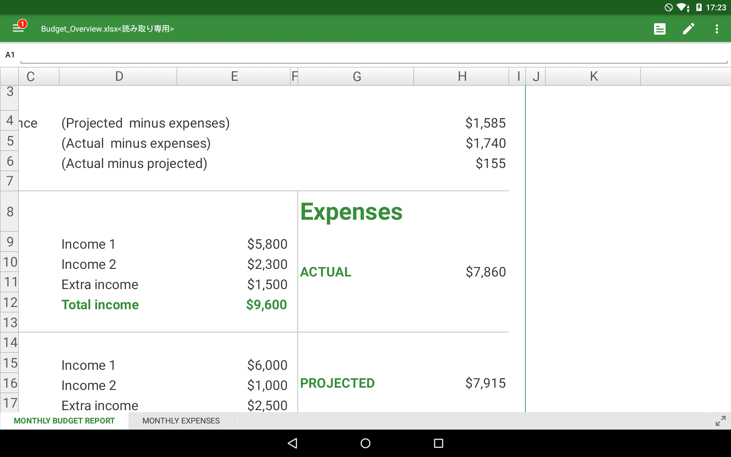Screen dimensions: 731x457
Task: Select the ACTUAL label cell
Action: coord(326,272)
